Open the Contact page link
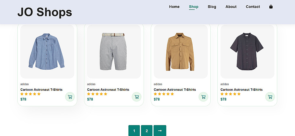Viewport: 295px width, 136px height. [253, 7]
